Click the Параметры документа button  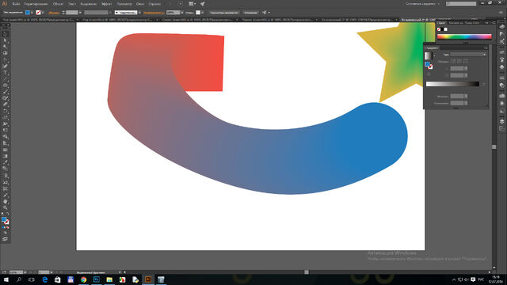point(224,13)
